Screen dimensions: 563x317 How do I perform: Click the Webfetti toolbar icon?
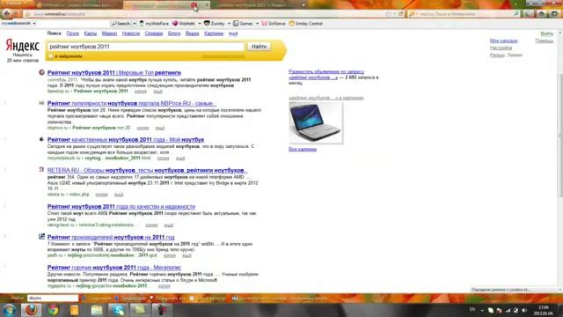click(x=175, y=24)
